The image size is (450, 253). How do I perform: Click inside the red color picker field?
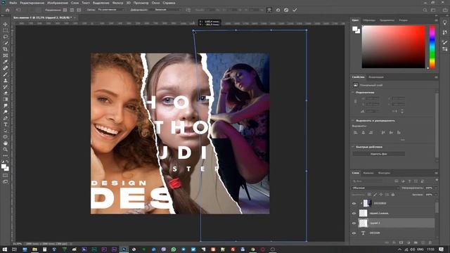(393, 47)
